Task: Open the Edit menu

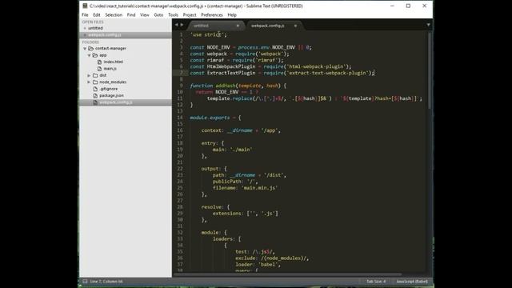Action: pos(97,15)
